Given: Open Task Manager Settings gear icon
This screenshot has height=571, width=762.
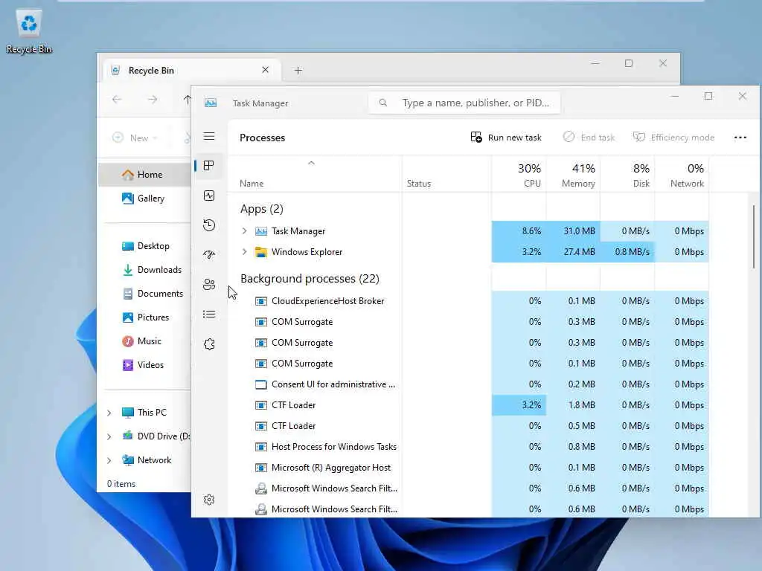Looking at the screenshot, I should (x=209, y=500).
